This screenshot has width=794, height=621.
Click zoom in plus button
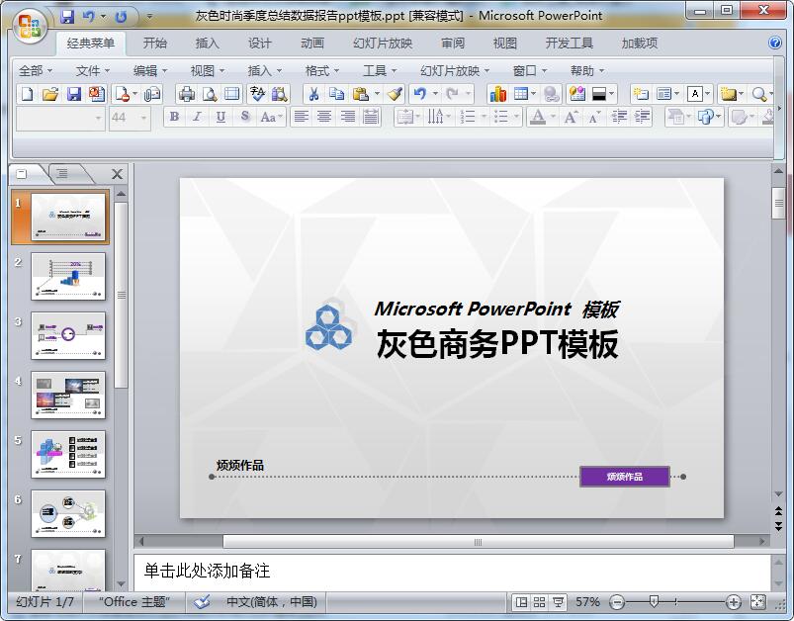click(x=734, y=602)
